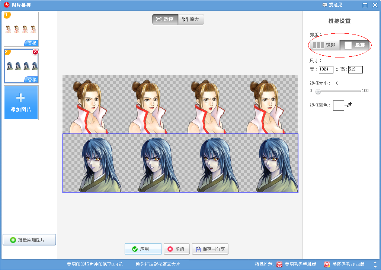Click the 添加图片 add image button
381x270 pixels.
[x=21, y=103]
